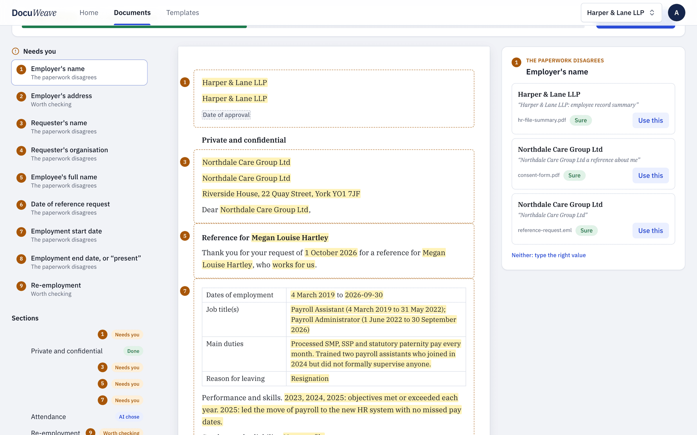Screen dimensions: 697x435
Task: Click marker 7 beside employment dates table
Action: click(x=185, y=291)
